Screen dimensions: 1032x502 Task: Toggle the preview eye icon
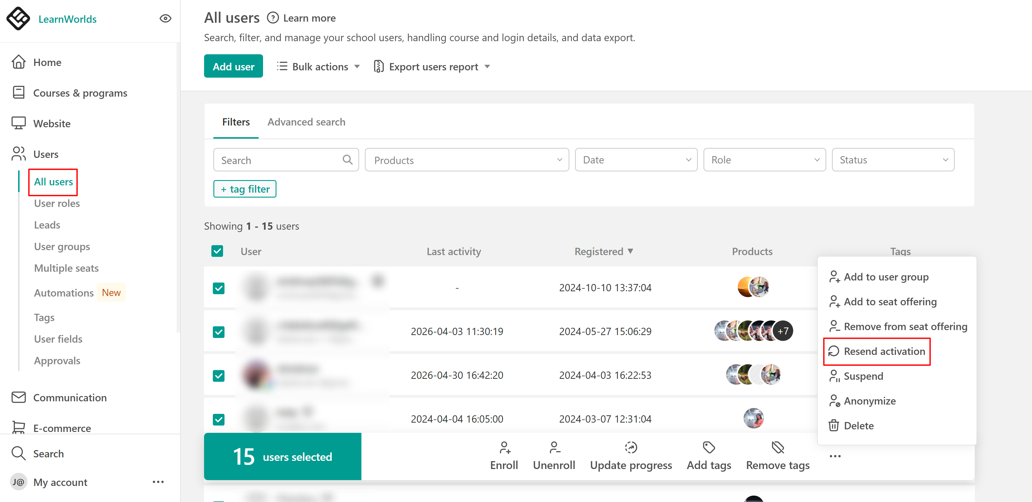tap(166, 18)
